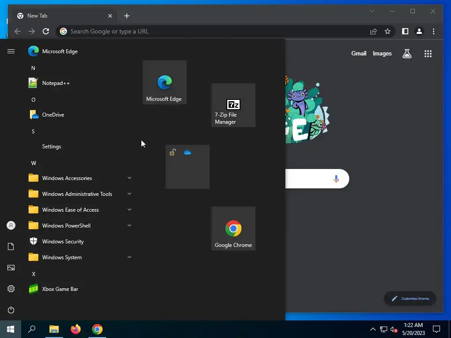Toggle Chrome side panel
451x338 pixels.
(405, 31)
